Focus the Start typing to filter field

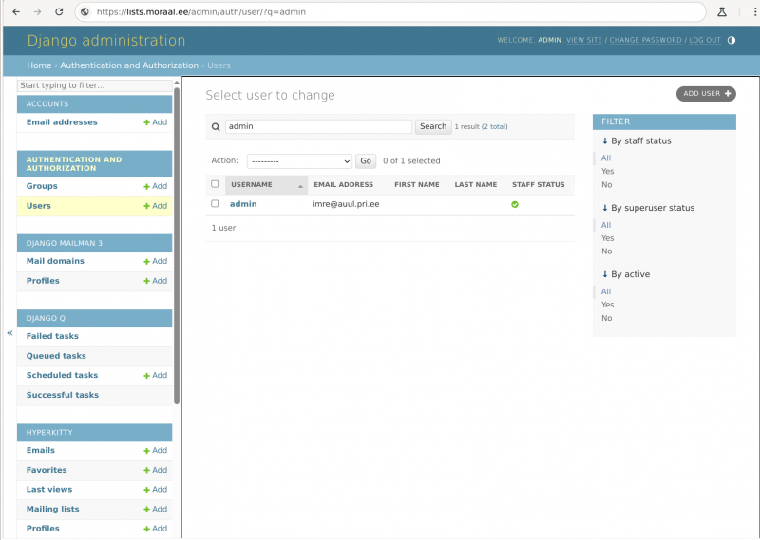94,85
